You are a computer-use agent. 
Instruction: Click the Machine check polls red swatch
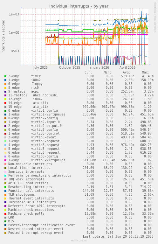pos(5,214)
